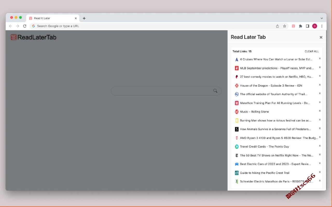
Task: Click the page search field
Action: coord(166,91)
